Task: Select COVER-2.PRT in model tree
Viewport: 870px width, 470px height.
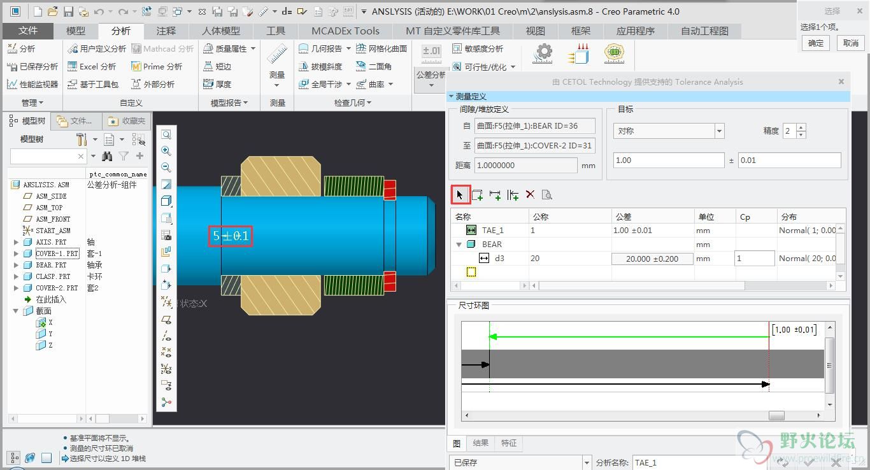Action: click(57, 288)
